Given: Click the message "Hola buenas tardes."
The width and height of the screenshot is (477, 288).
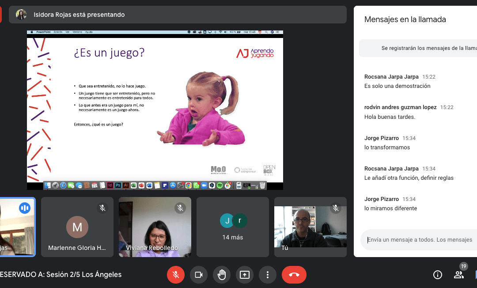Looking at the screenshot, I should click(390, 117).
